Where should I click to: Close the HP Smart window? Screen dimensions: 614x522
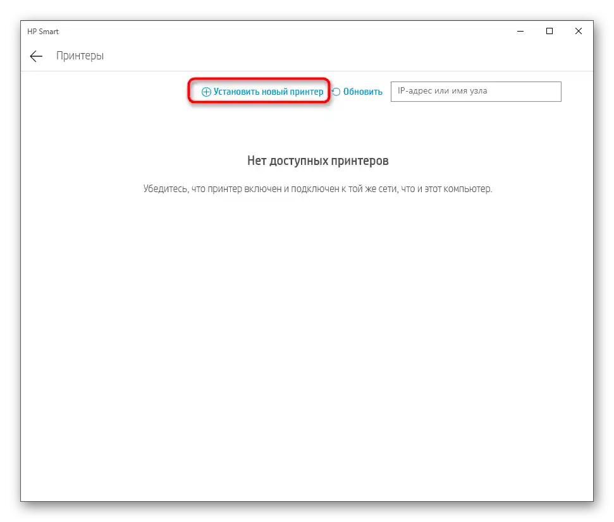tap(579, 32)
